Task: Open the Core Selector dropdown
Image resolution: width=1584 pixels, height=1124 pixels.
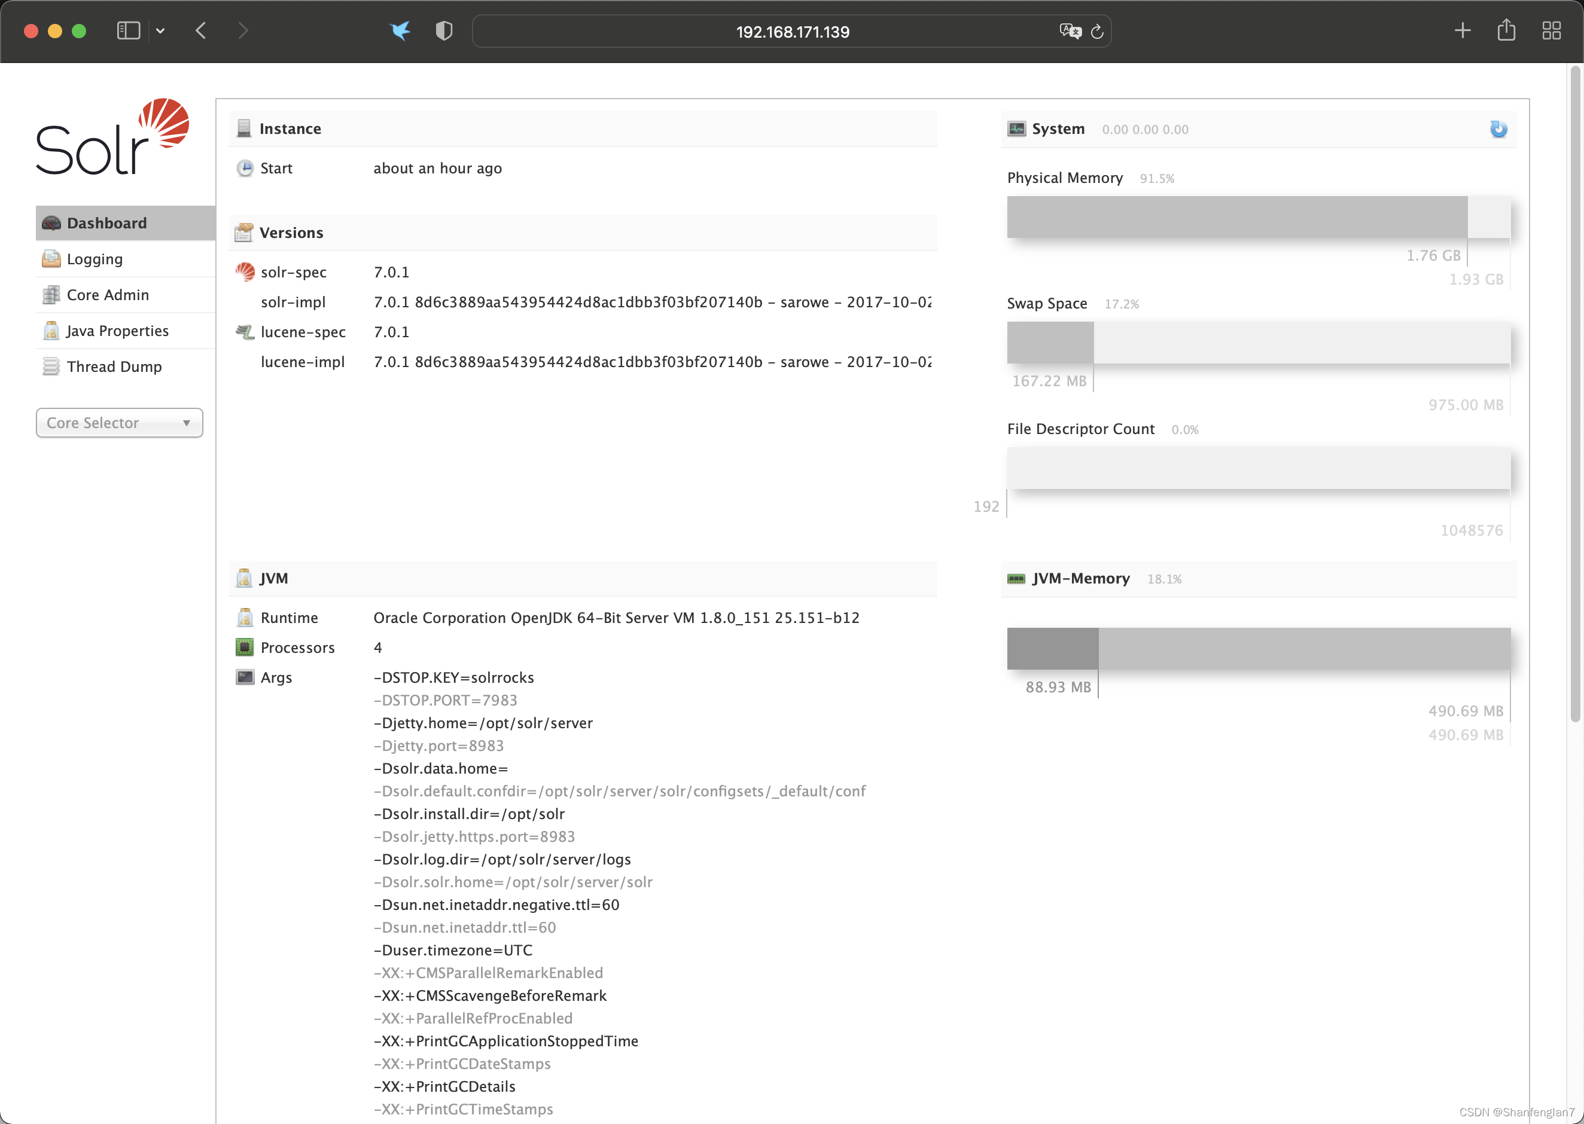Action: 118,423
